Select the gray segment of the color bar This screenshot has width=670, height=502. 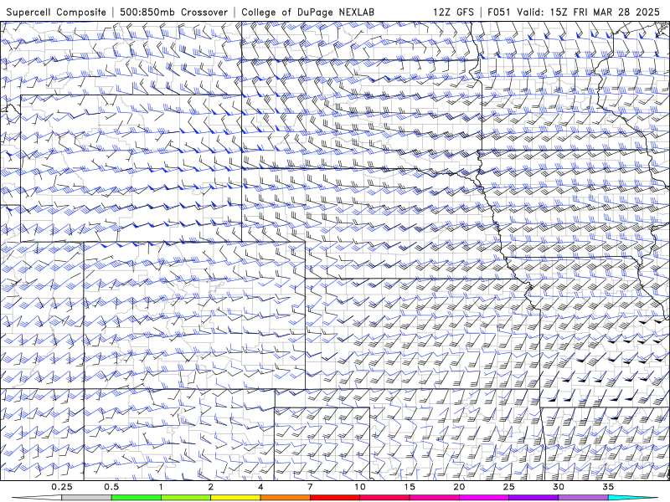[87, 498]
